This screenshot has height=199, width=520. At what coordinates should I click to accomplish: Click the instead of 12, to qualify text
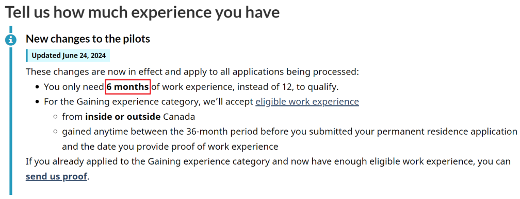point(285,87)
